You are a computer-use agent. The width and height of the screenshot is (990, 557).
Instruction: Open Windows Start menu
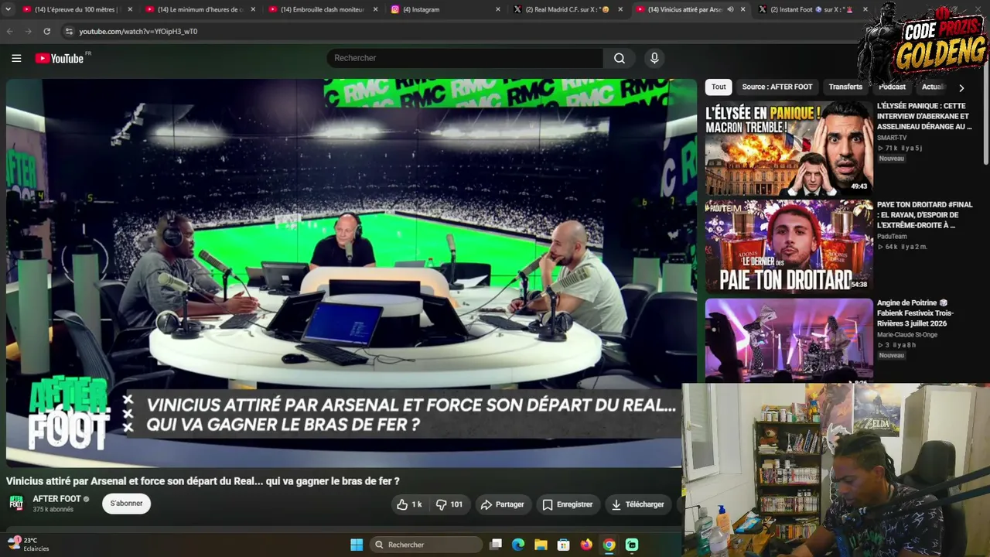[x=357, y=545]
